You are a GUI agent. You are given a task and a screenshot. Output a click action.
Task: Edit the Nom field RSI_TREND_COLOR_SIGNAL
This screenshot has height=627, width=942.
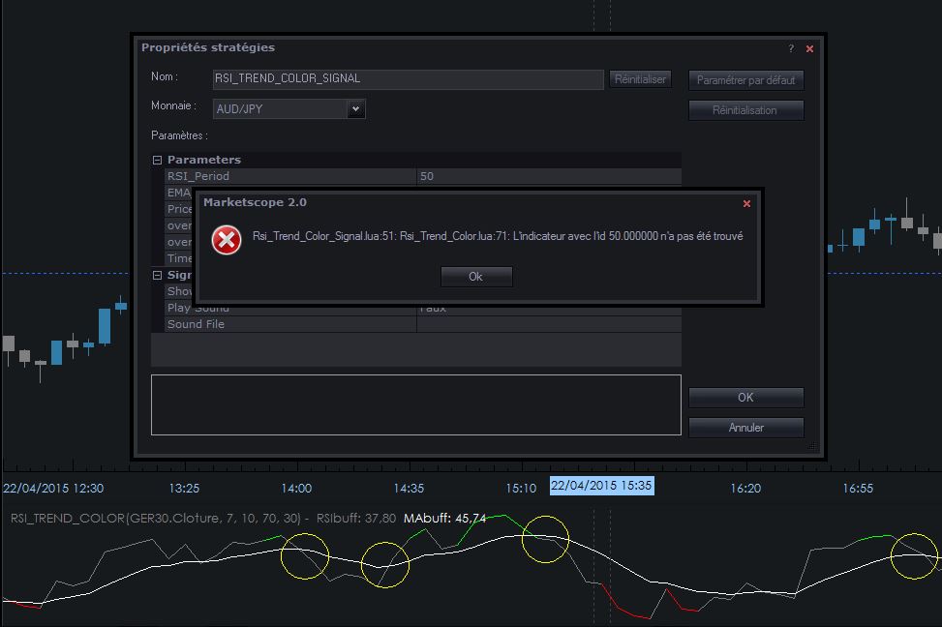pos(408,78)
